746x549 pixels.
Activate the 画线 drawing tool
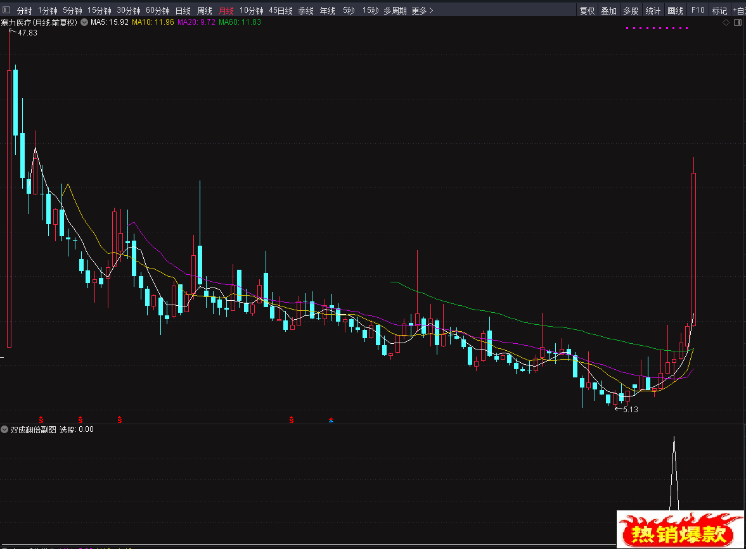pos(675,11)
